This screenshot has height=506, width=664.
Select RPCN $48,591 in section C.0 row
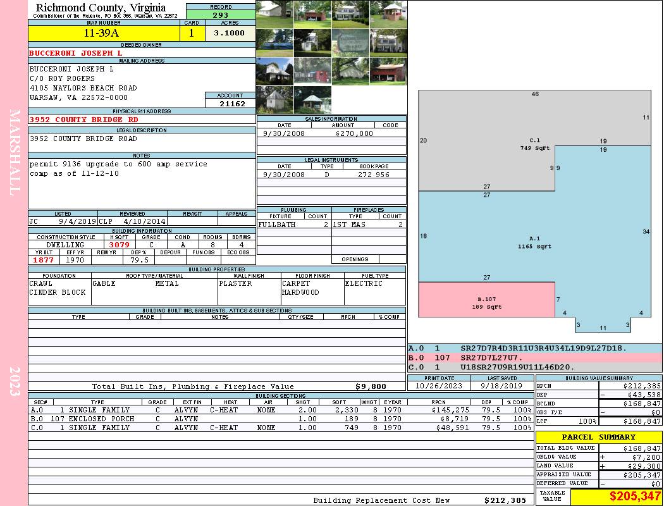(452, 428)
